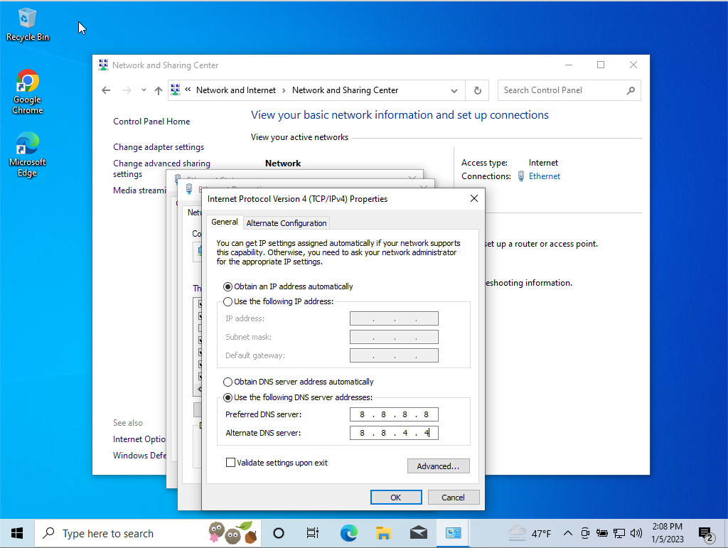Open Cortana from the taskbar circle
728x548 pixels.
pos(279,534)
